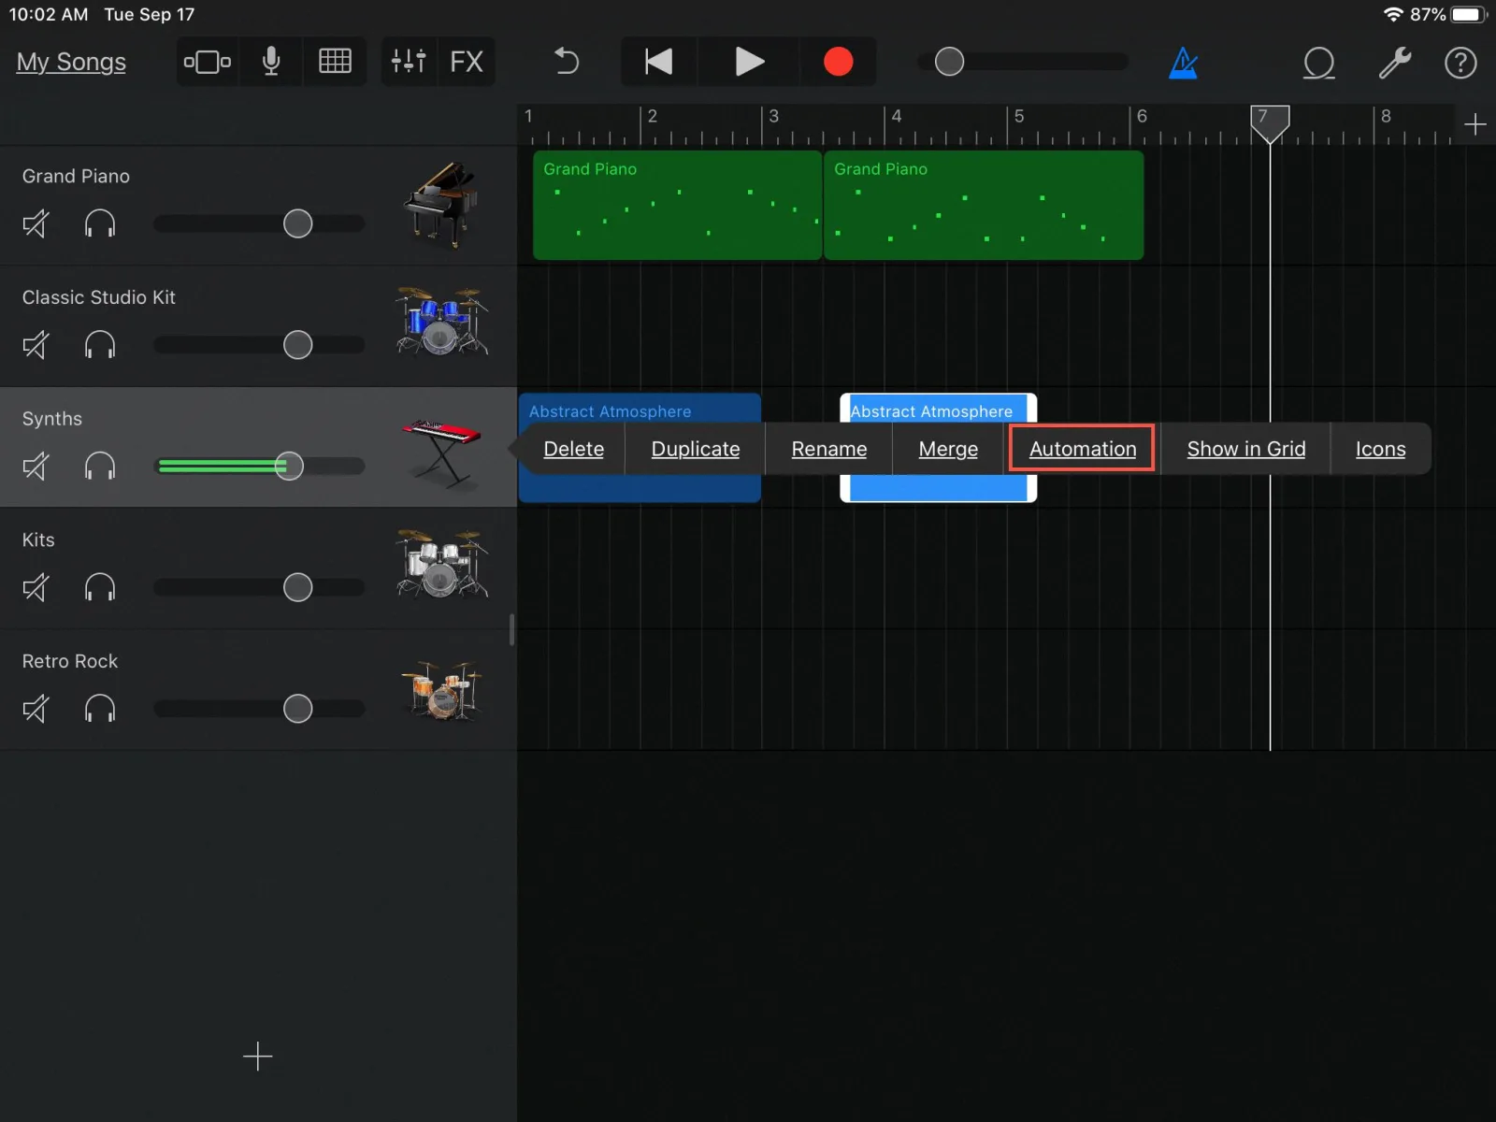
Task: Open the track controls faders icon
Action: [409, 62]
